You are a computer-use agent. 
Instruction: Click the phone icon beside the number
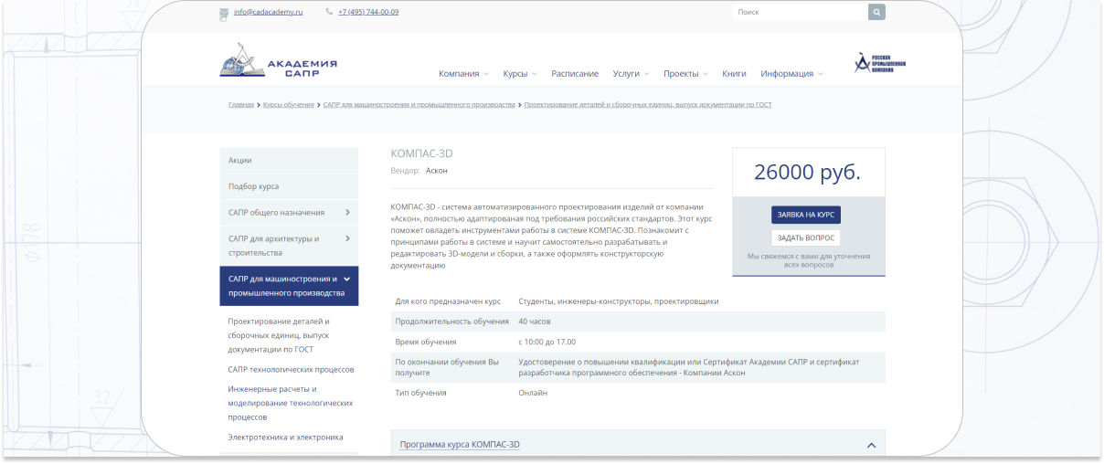pyautogui.click(x=329, y=12)
